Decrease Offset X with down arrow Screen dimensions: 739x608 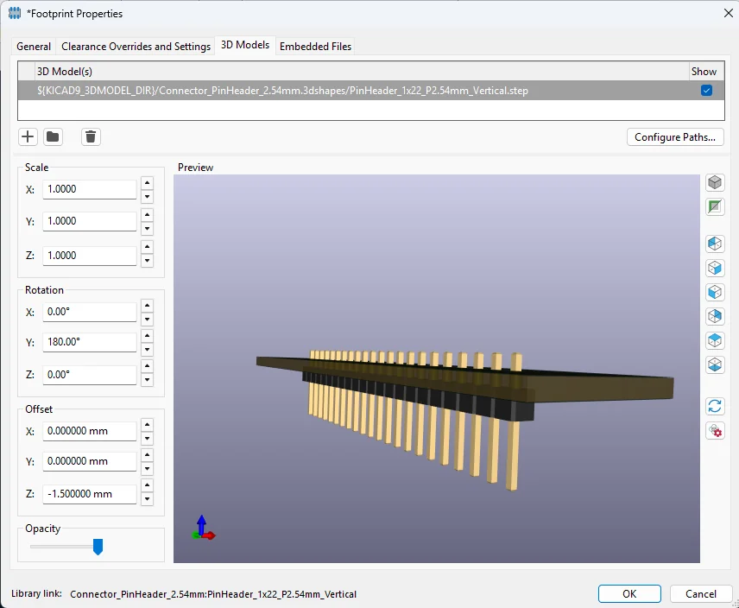[147, 439]
